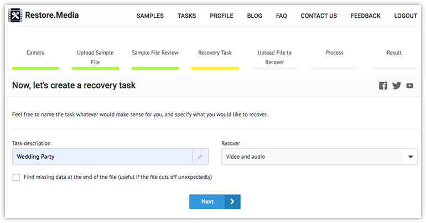Enable Find missing data at end of file checkbox
The height and width of the screenshot is (223, 426).
coord(16,178)
